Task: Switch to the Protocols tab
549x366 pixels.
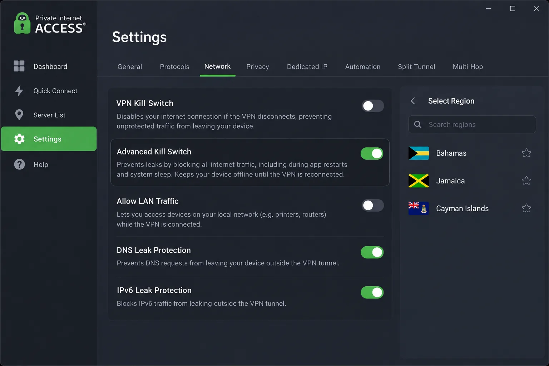Action: [x=174, y=66]
